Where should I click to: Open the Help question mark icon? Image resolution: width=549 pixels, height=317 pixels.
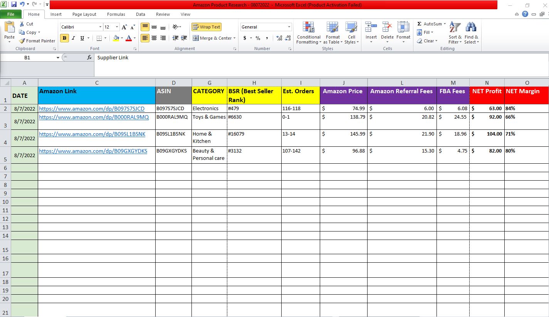coord(525,14)
